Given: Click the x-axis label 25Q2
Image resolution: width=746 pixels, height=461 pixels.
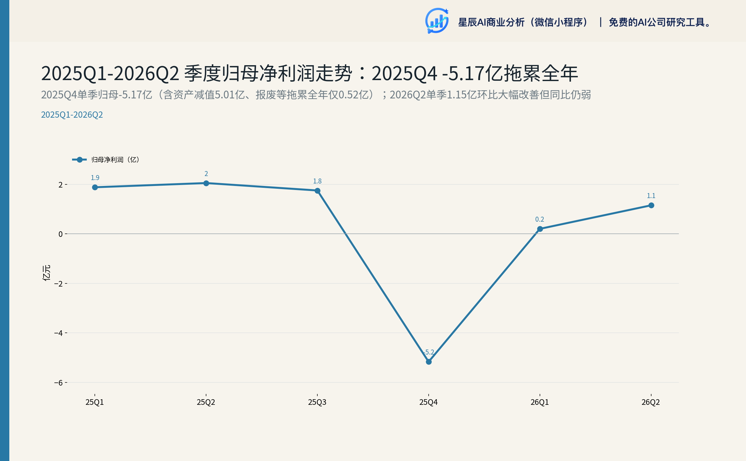Looking at the screenshot, I should (206, 402).
